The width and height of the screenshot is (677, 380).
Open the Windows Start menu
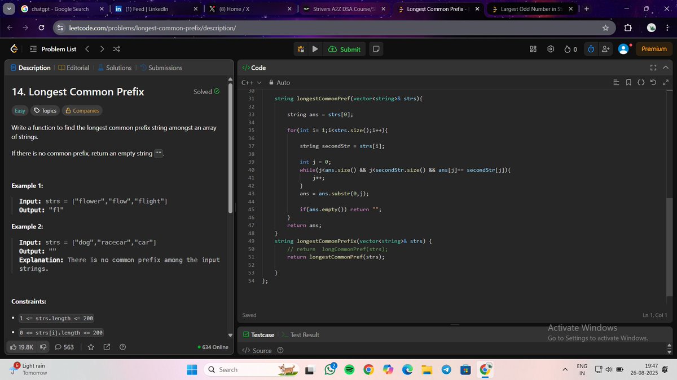tap(192, 369)
